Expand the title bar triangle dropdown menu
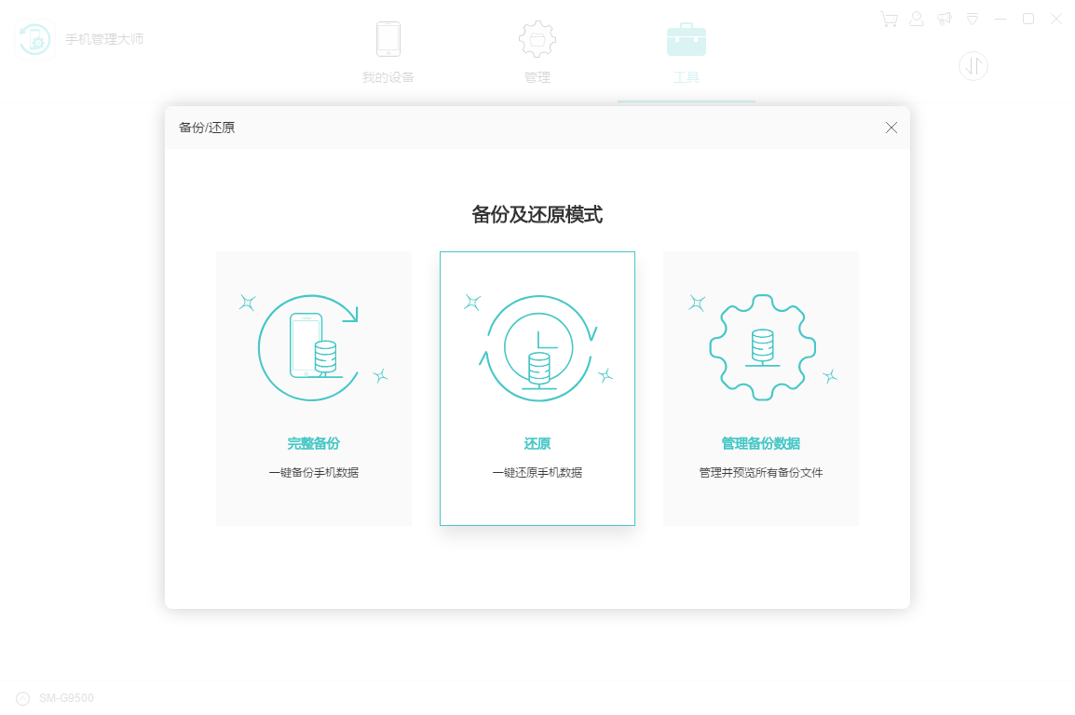Viewport: 1075px width, 715px height. pos(973,19)
